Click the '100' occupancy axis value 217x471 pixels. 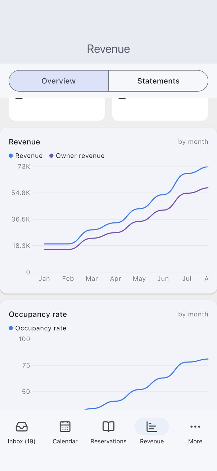[24, 339]
